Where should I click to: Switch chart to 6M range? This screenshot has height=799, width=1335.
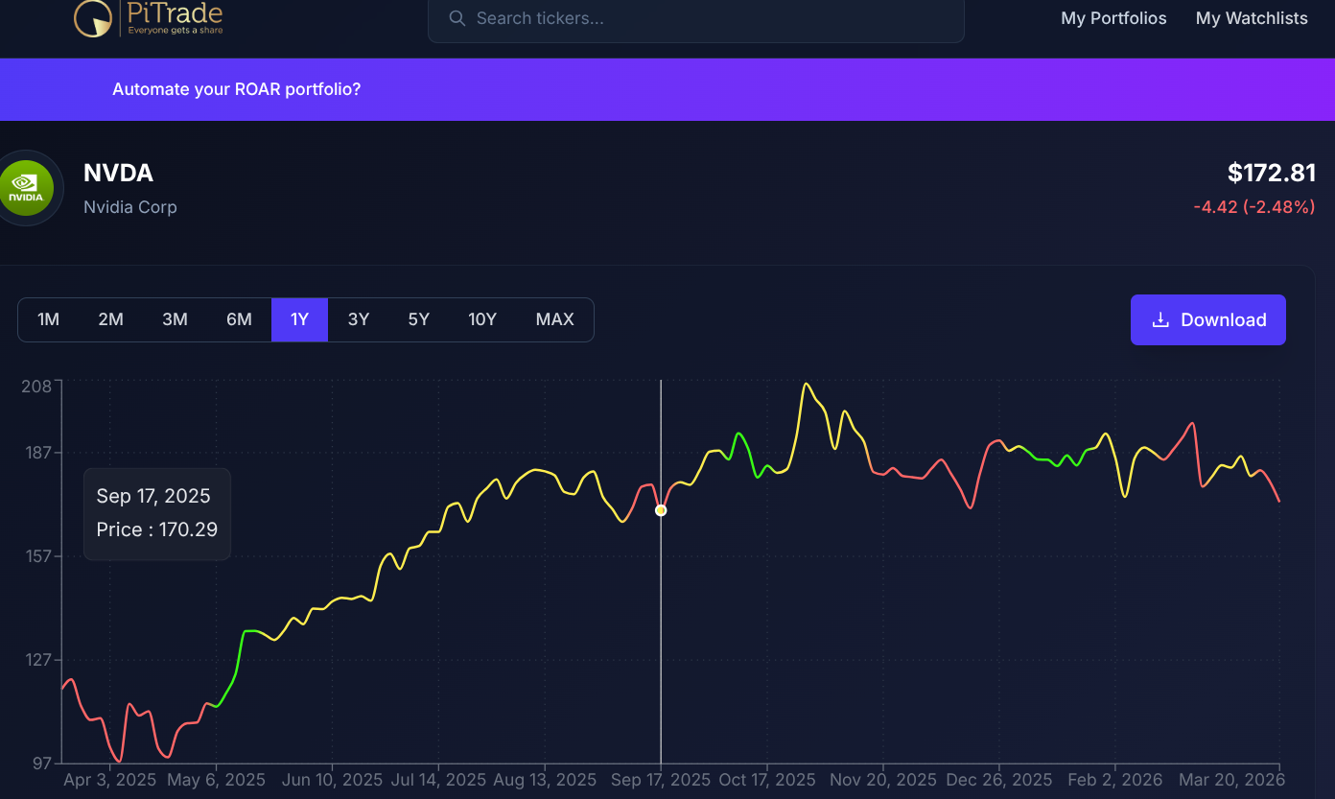coord(239,319)
